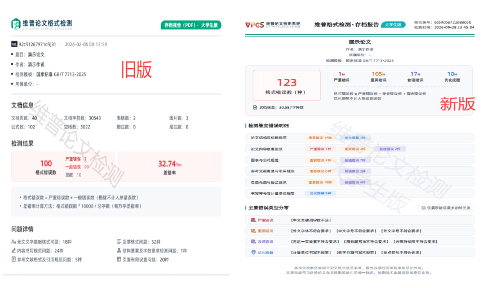Select the 图表与公式规范 row label
This screenshot has height=288, width=483.
pos(264,160)
